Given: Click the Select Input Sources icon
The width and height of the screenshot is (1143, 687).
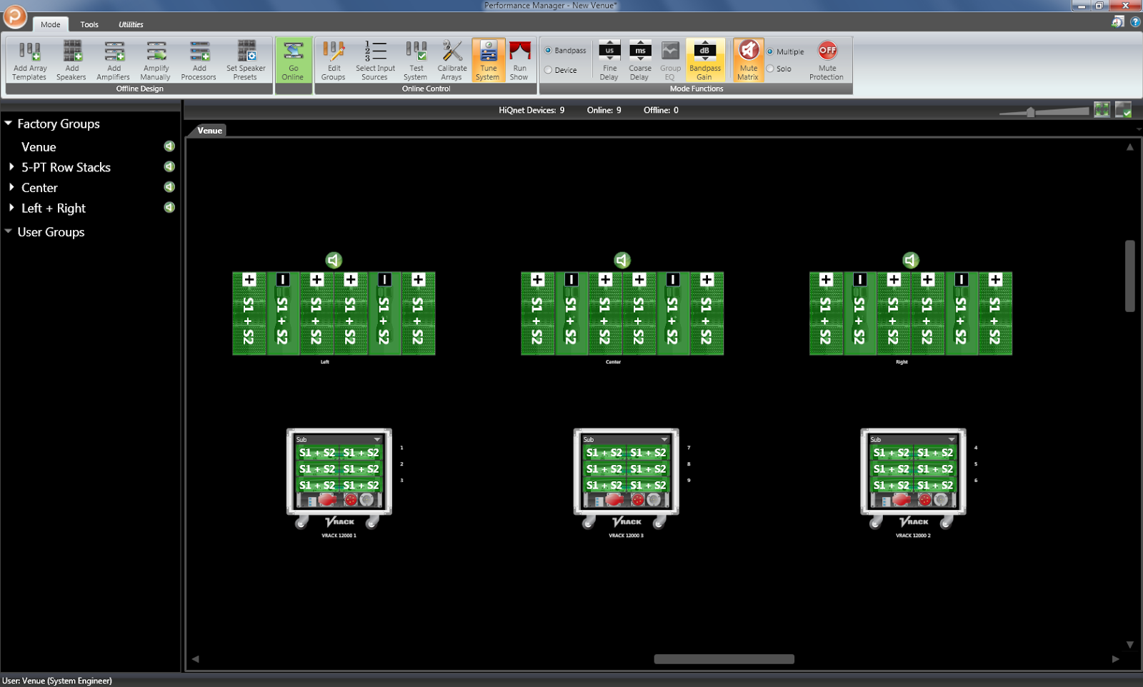Looking at the screenshot, I should tap(374, 60).
